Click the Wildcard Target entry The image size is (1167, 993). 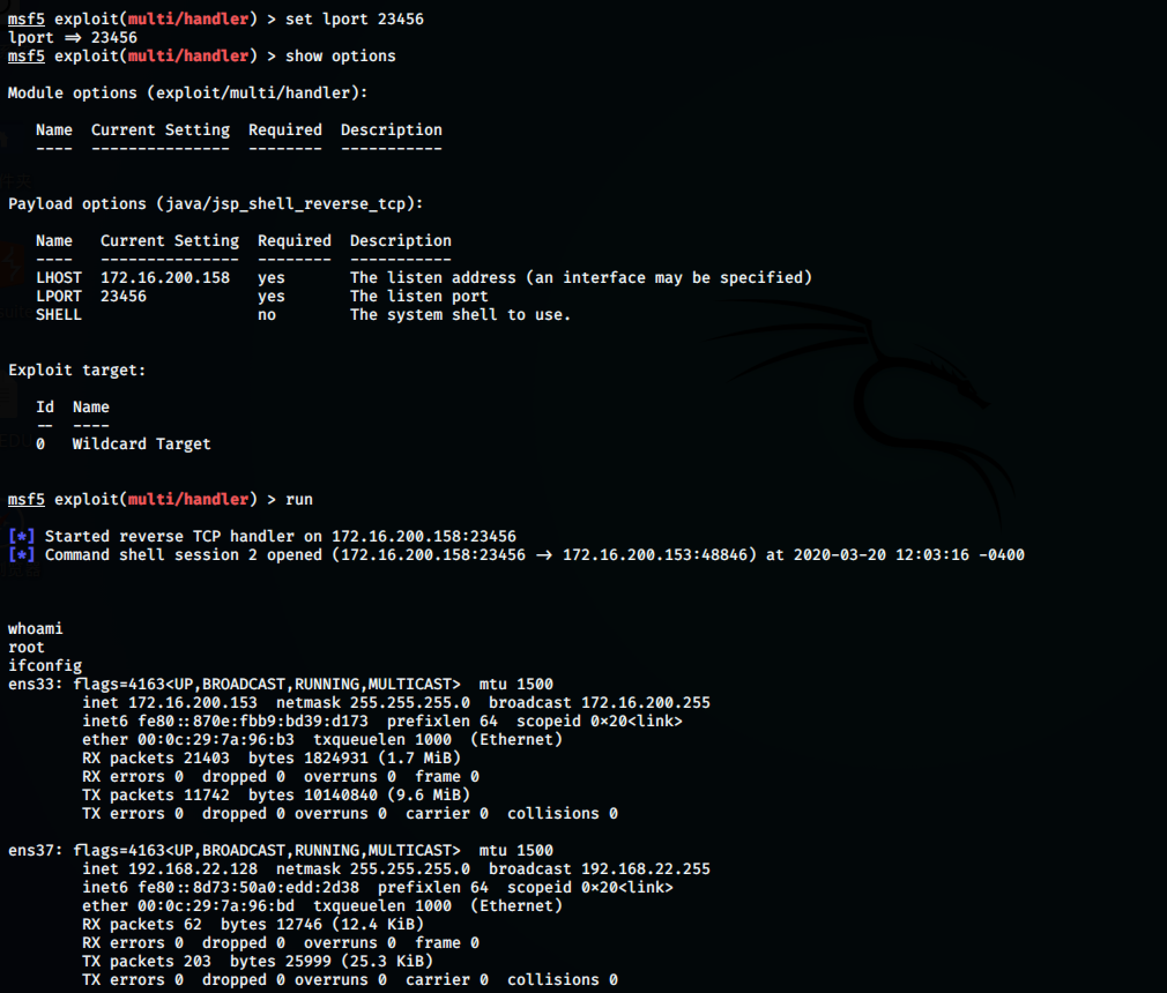141,443
